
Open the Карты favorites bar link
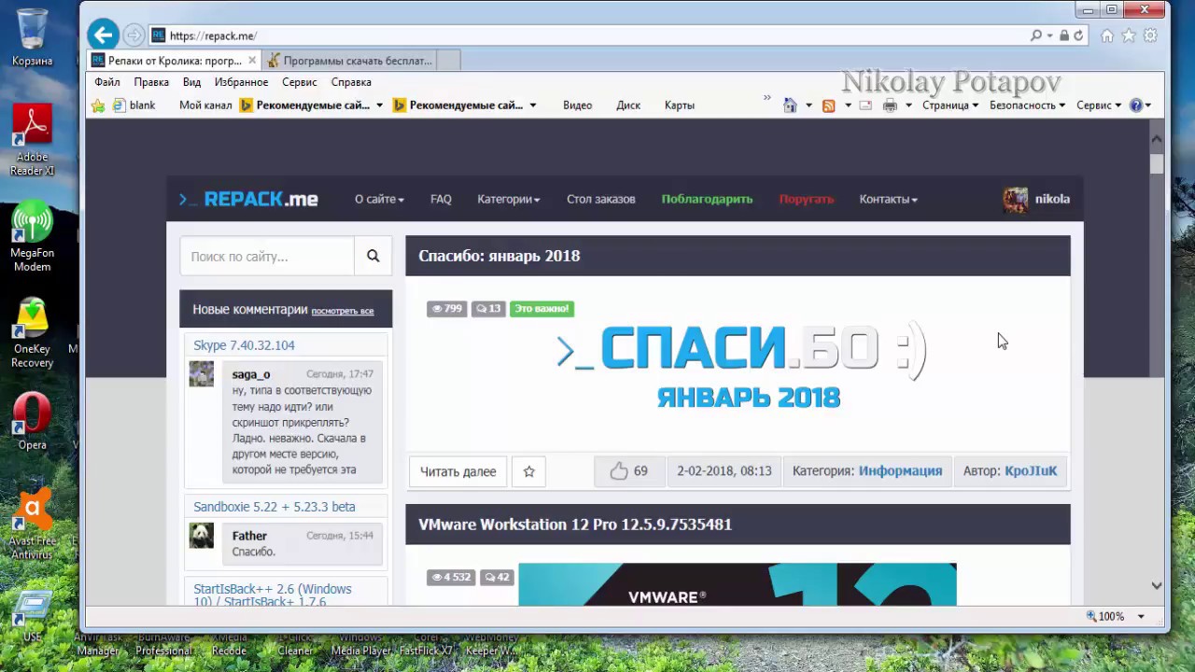pyautogui.click(x=680, y=105)
